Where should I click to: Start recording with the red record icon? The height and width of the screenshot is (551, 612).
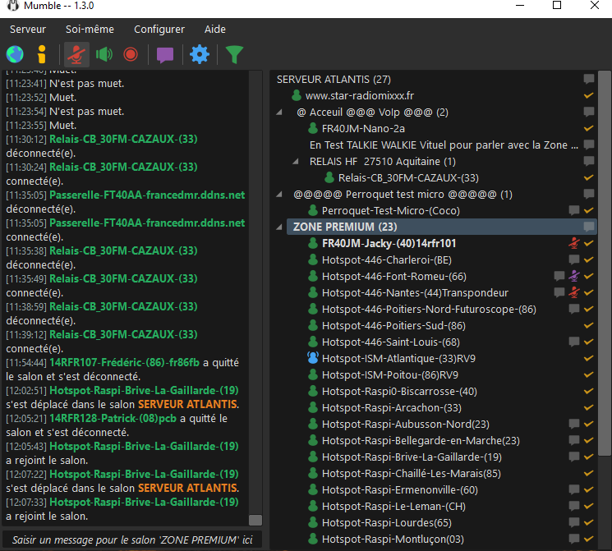[x=131, y=54]
